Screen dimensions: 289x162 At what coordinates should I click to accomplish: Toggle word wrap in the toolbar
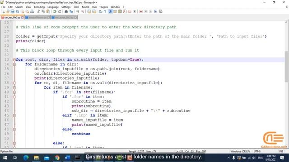(100, 11)
